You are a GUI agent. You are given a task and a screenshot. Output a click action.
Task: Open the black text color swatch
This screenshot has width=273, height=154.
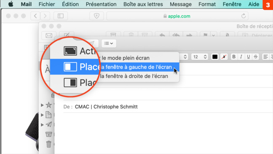pos(215,57)
